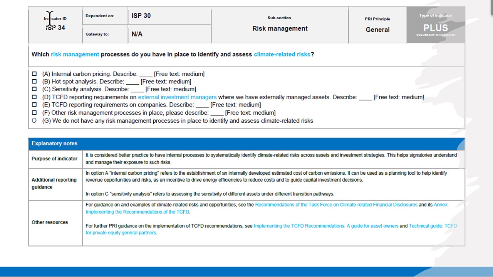The width and height of the screenshot is (493, 277).
Task: Click the Explanatory notes header bar
Action: point(246,144)
